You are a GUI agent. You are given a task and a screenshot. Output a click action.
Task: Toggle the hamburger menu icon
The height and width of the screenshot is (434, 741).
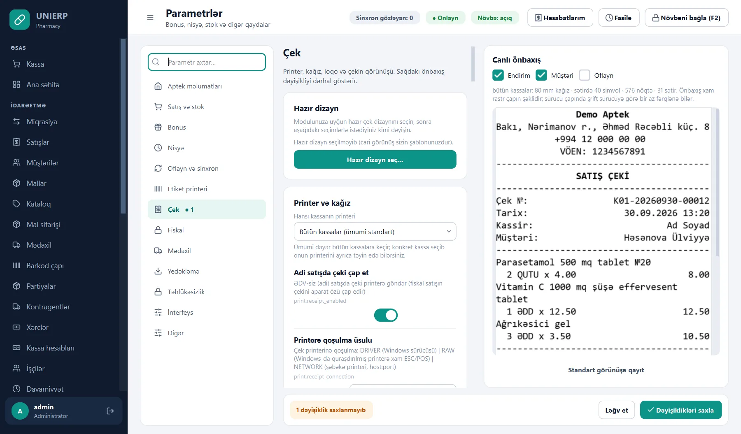click(150, 18)
